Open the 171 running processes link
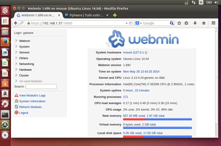Screen dimensions: 221x146 pos(125,97)
